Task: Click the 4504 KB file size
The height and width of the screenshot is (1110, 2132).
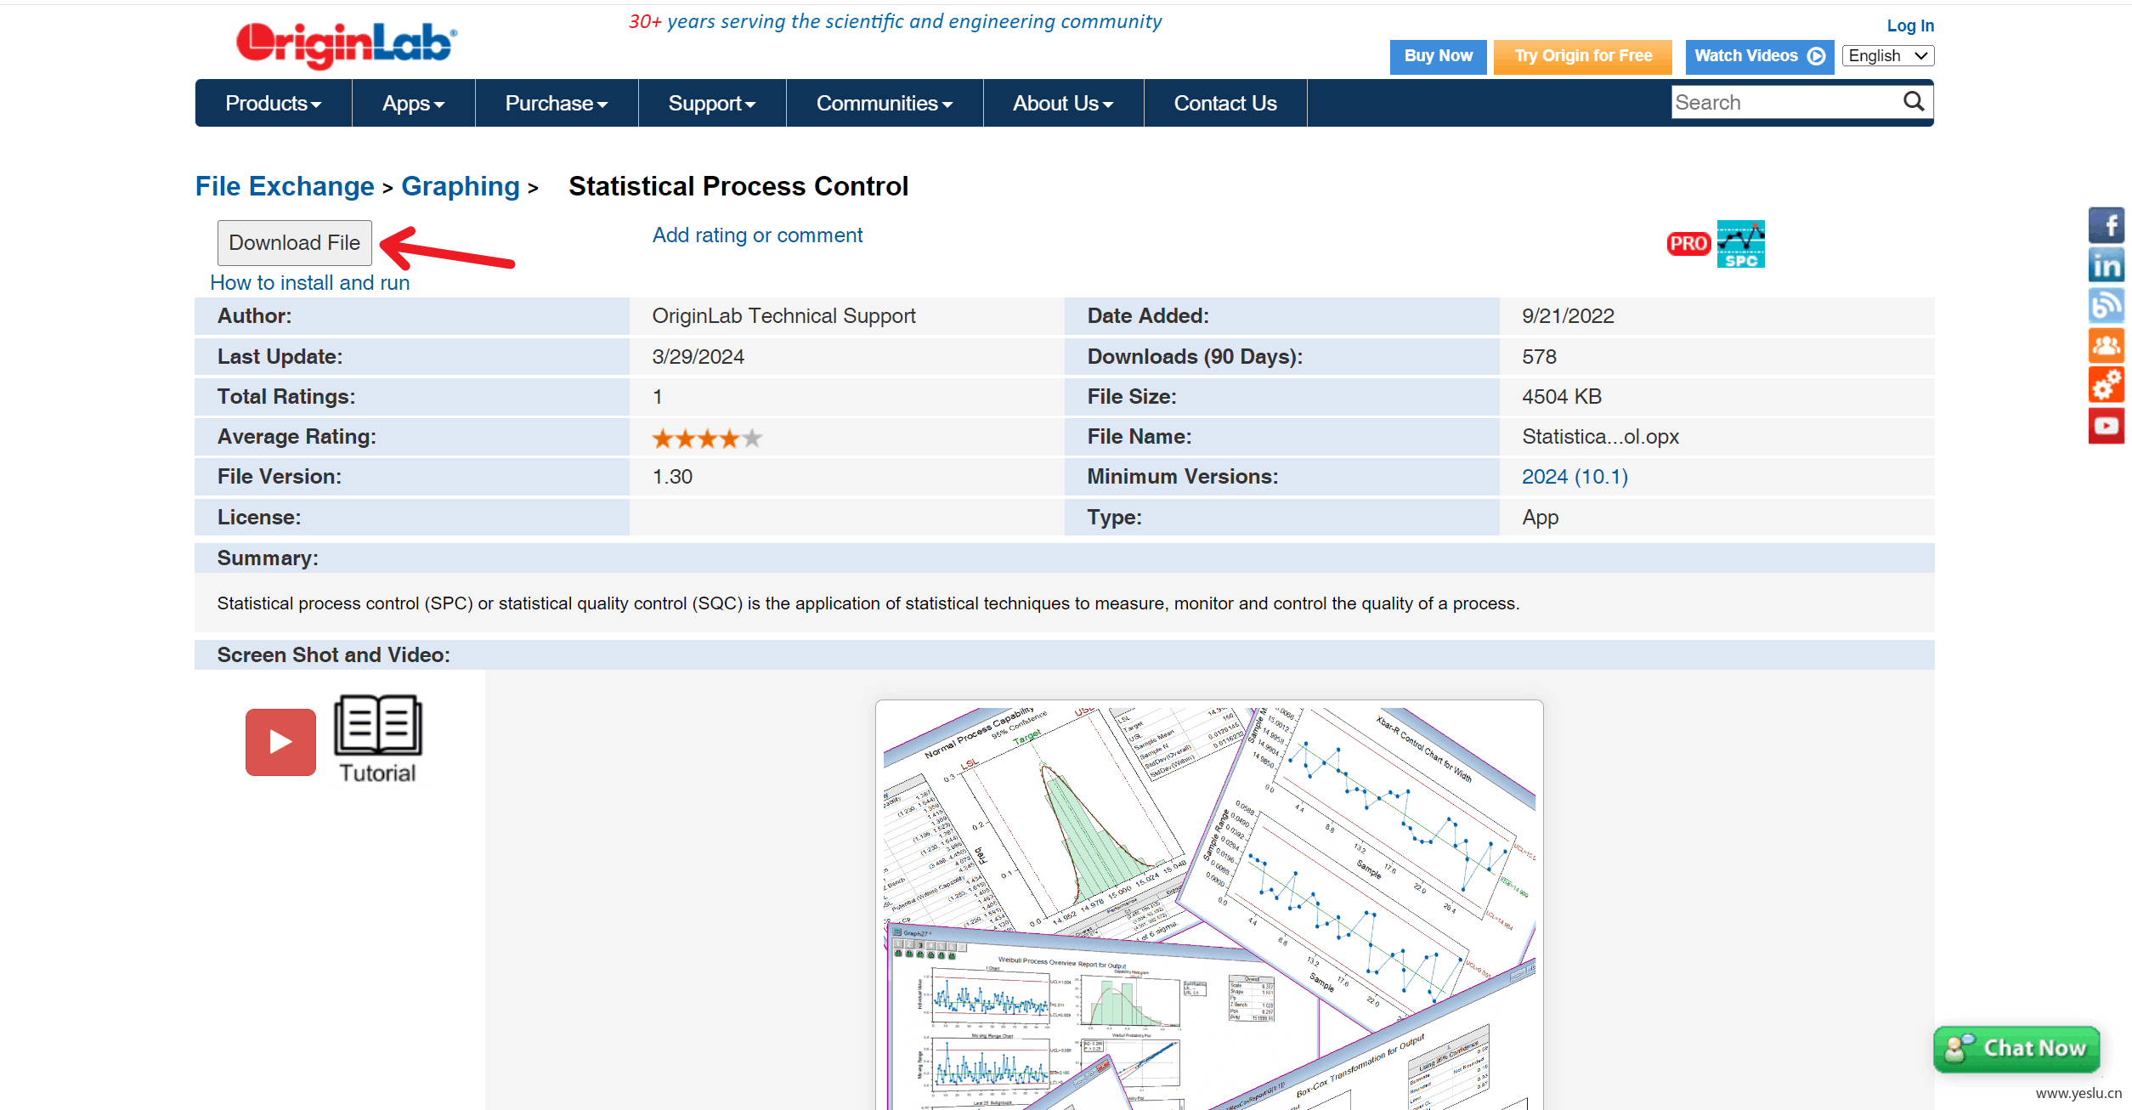Action: click(x=1562, y=397)
